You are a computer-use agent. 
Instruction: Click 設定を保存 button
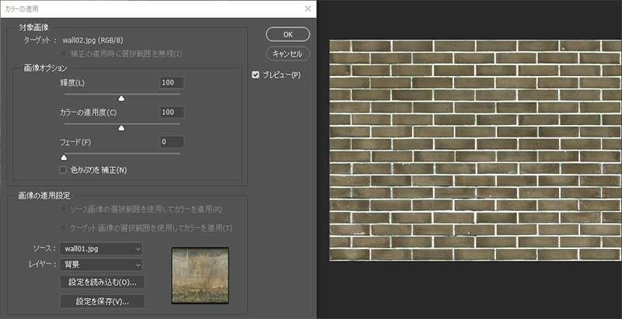pyautogui.click(x=102, y=300)
